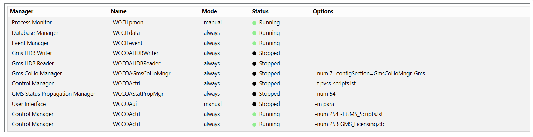This screenshot has width=533, height=137.
Task: Select Control Manager with GMS_Licensing.ctc option
Action: [x=33, y=124]
